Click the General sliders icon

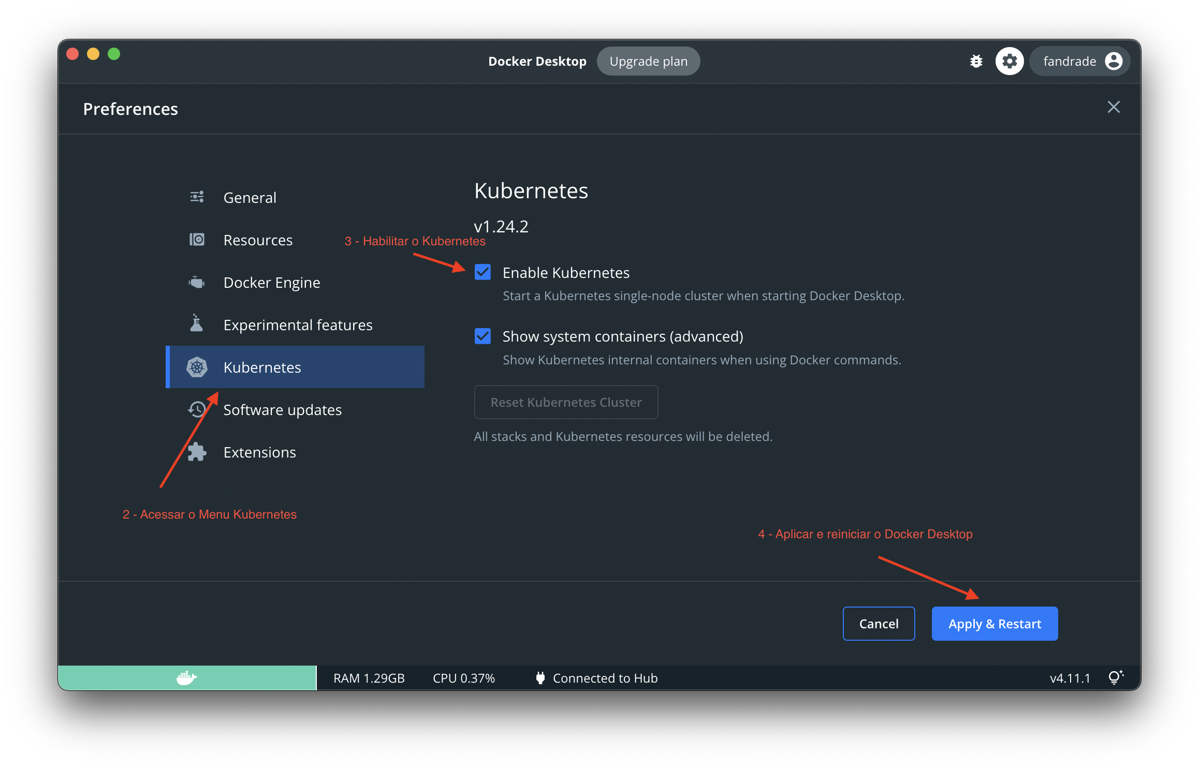(197, 197)
